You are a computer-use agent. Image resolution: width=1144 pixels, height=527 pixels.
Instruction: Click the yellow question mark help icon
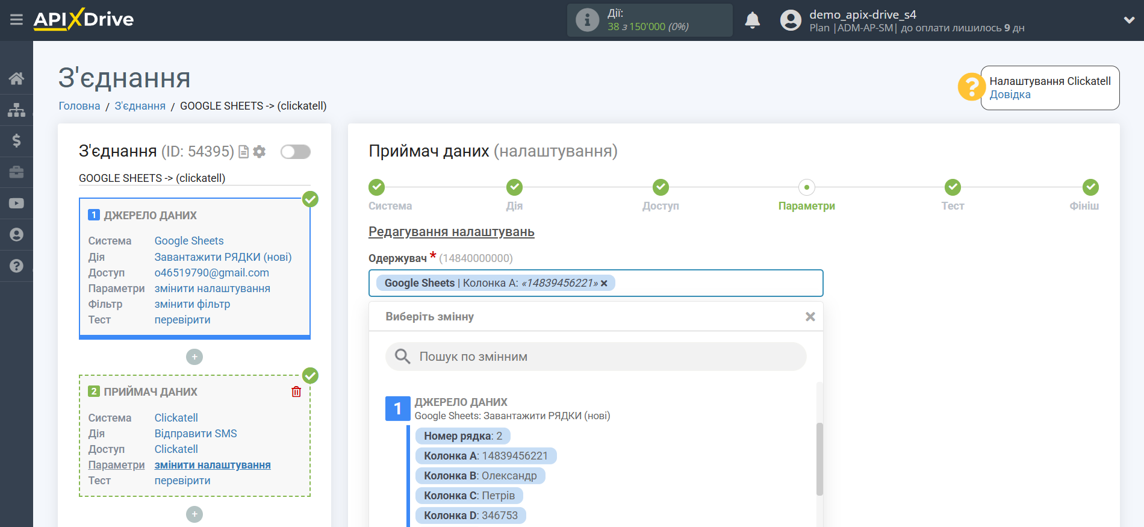971,87
